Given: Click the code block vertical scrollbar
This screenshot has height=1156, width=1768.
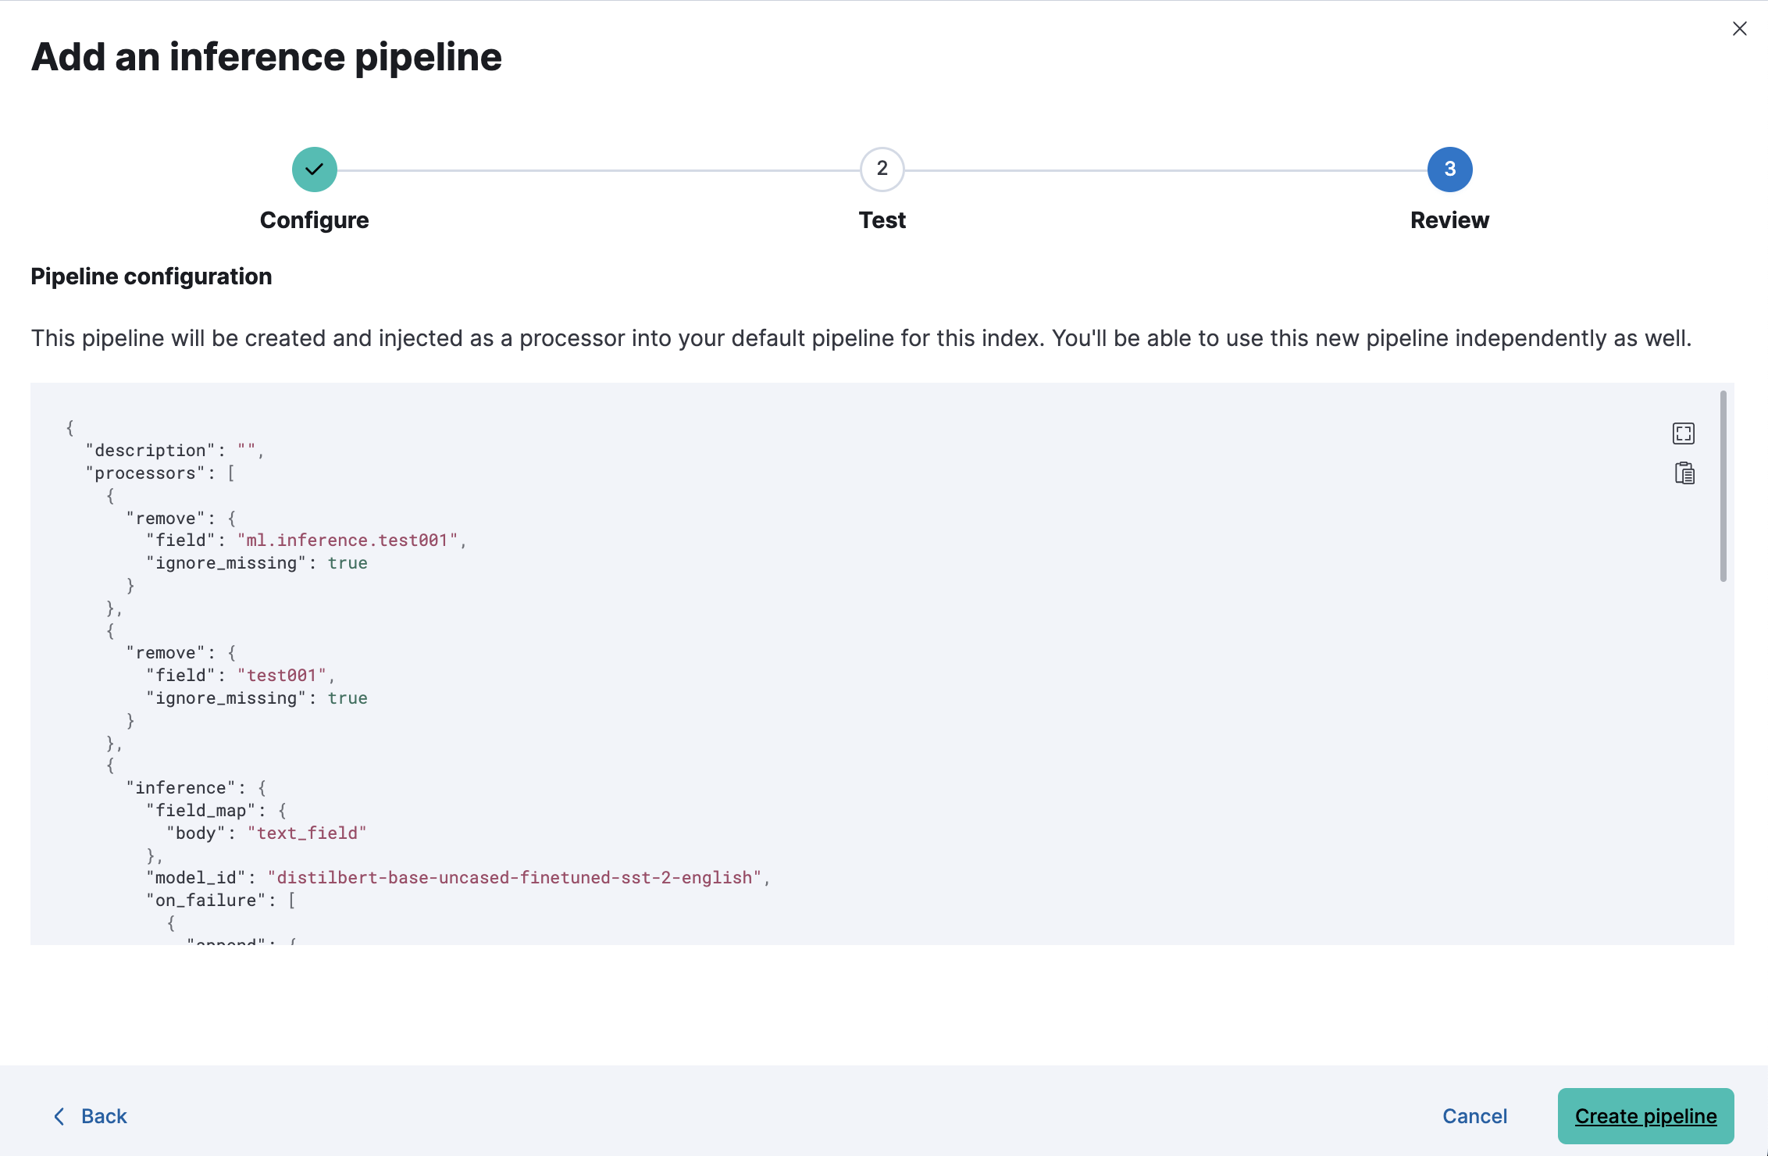Looking at the screenshot, I should coord(1723,486).
